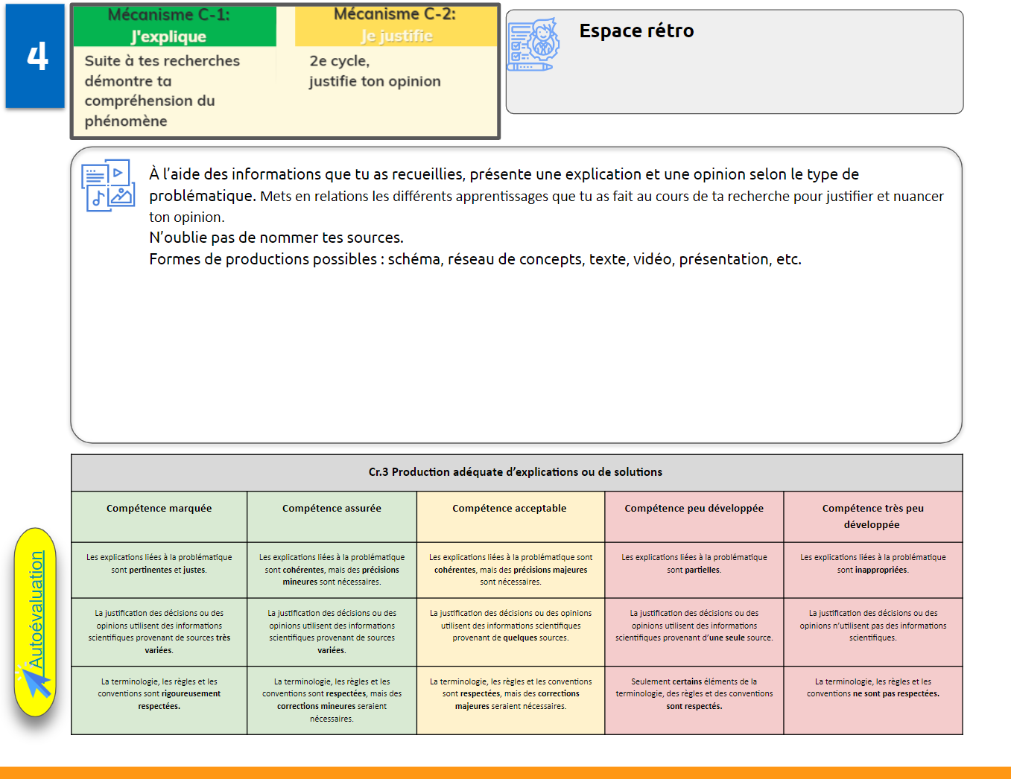Viewport: 1011px width, 779px height.
Task: Click text '2e cycle, justifie ton opinion'
Action: pos(375,71)
